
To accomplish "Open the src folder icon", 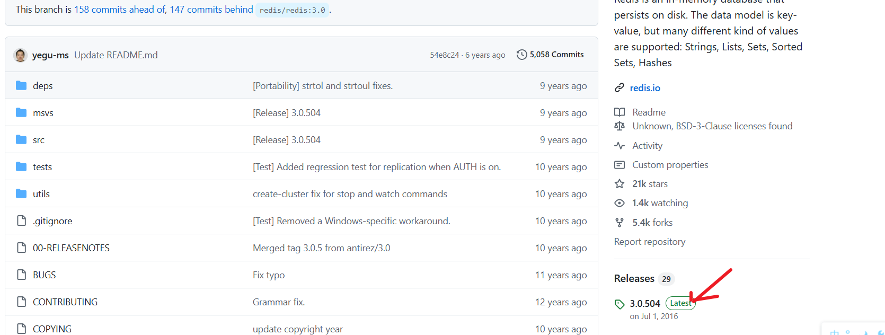I will point(21,139).
